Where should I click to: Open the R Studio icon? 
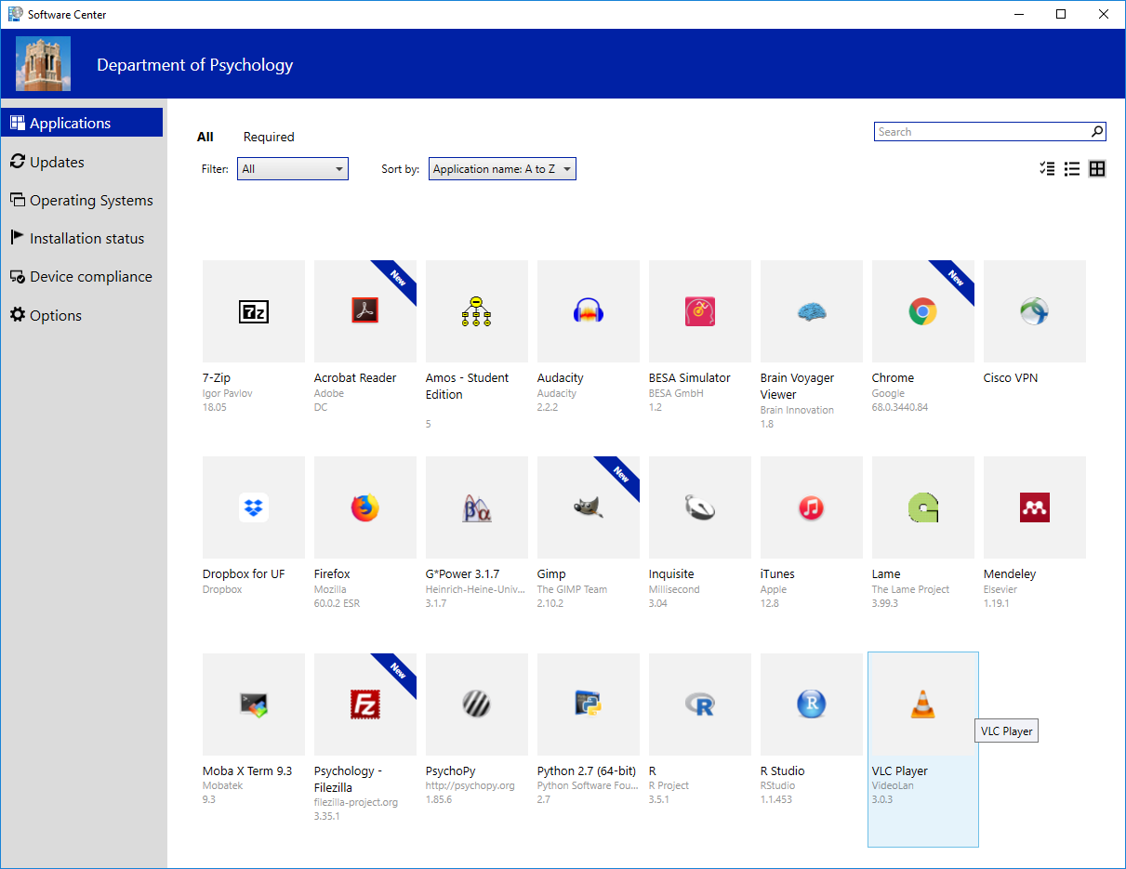pos(811,704)
